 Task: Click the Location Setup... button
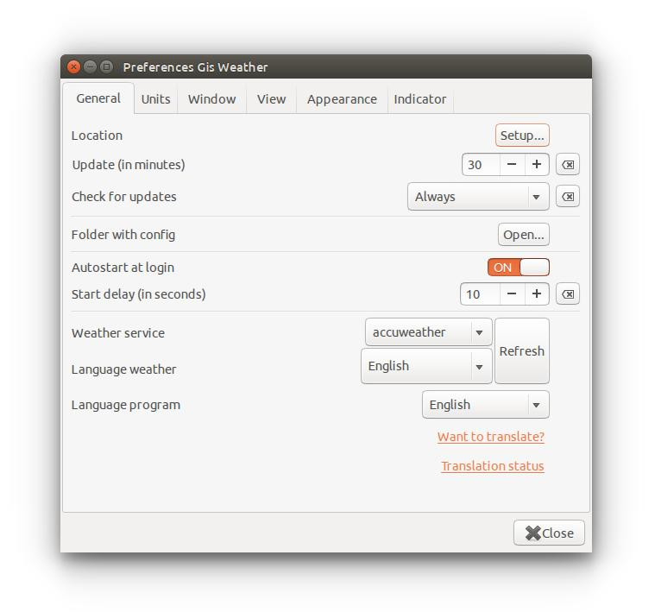tap(522, 136)
